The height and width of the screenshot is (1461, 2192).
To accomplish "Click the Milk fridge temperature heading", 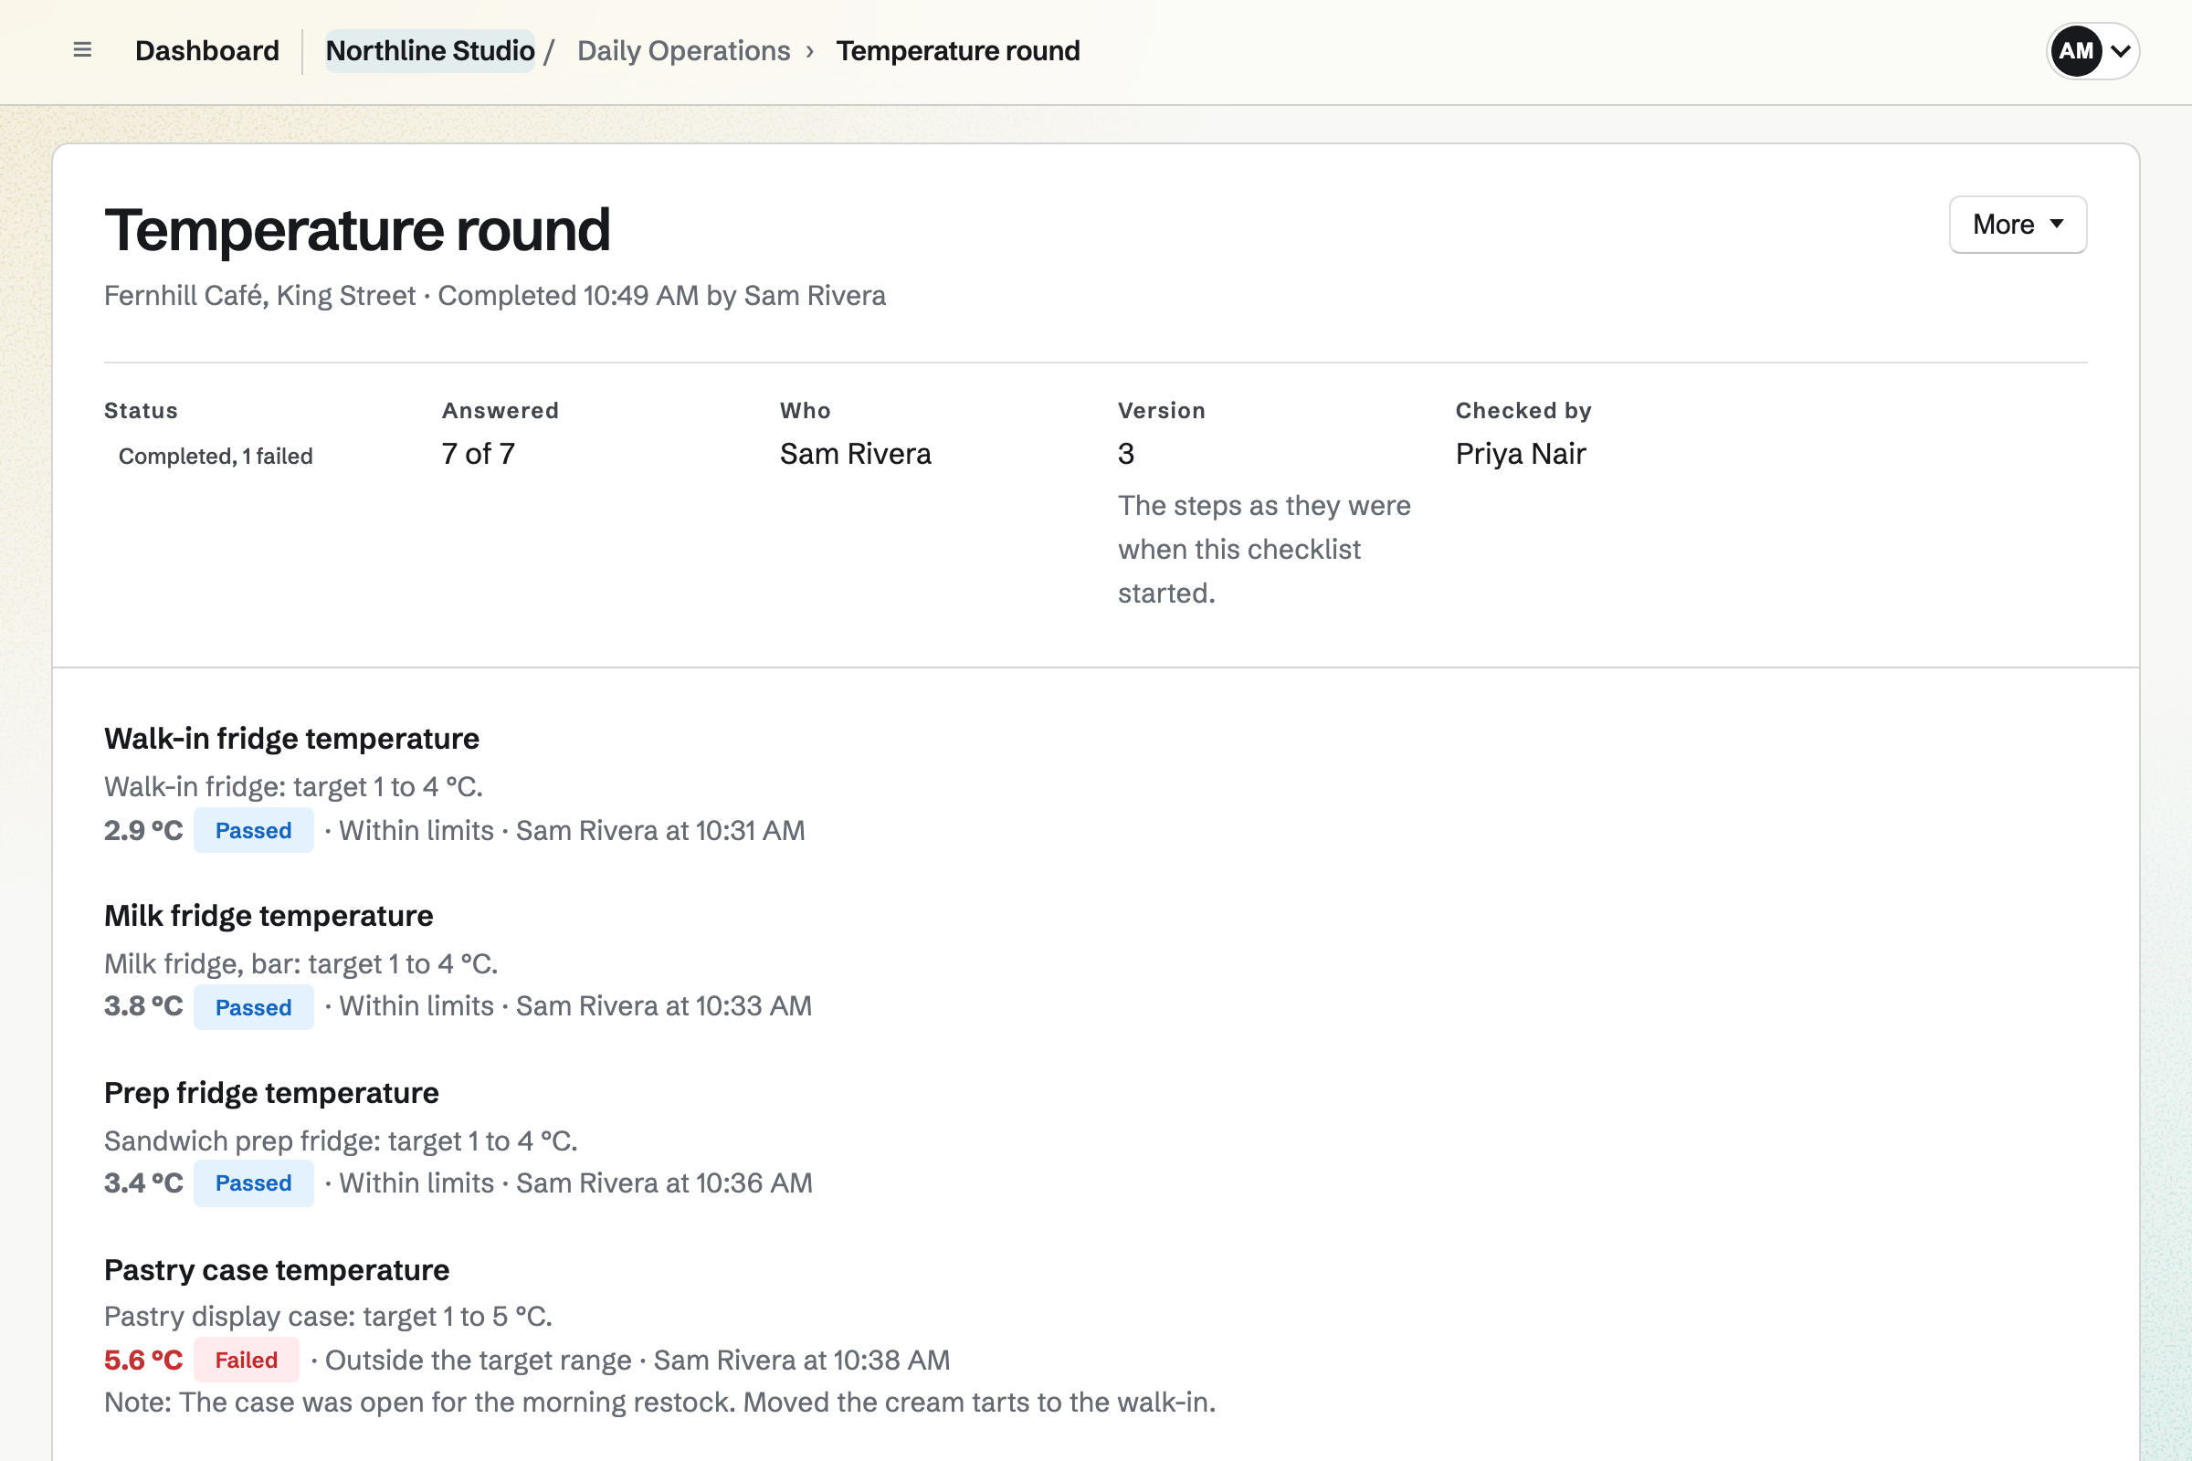I will [x=269, y=916].
